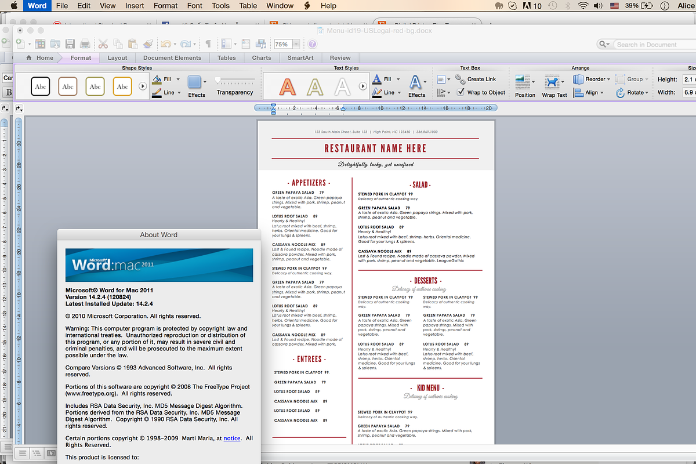This screenshot has width=696, height=464.
Task: Copy selection using the Copy icon
Action: tap(118, 43)
